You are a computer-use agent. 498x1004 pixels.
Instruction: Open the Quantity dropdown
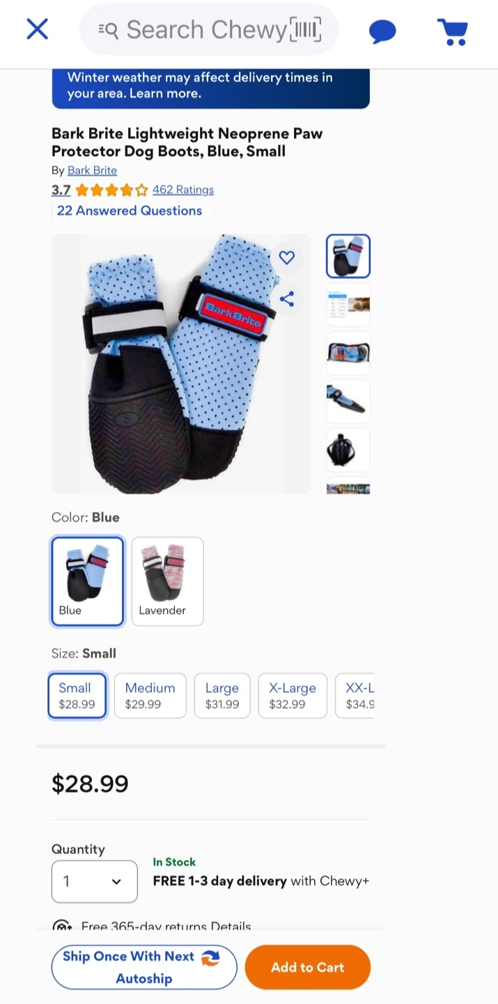pos(95,881)
